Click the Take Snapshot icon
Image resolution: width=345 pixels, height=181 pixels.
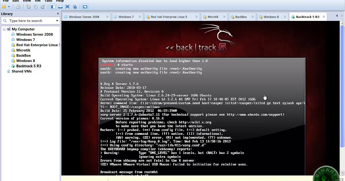pyautogui.click(x=28, y=7)
